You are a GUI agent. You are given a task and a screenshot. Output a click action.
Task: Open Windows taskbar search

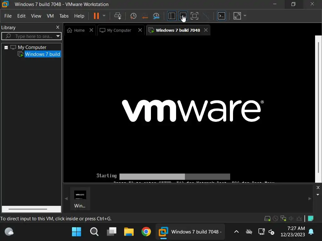(94, 232)
